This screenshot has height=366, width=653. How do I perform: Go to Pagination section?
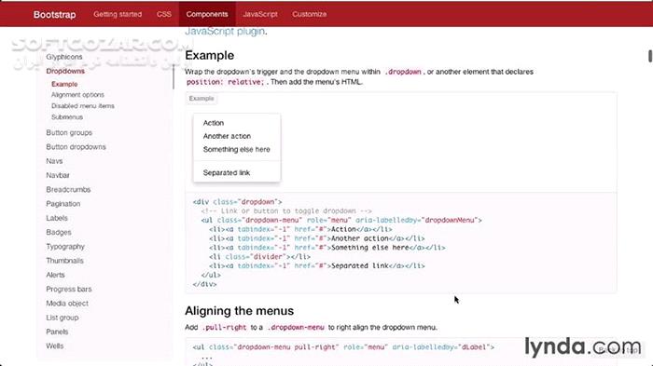tap(63, 204)
